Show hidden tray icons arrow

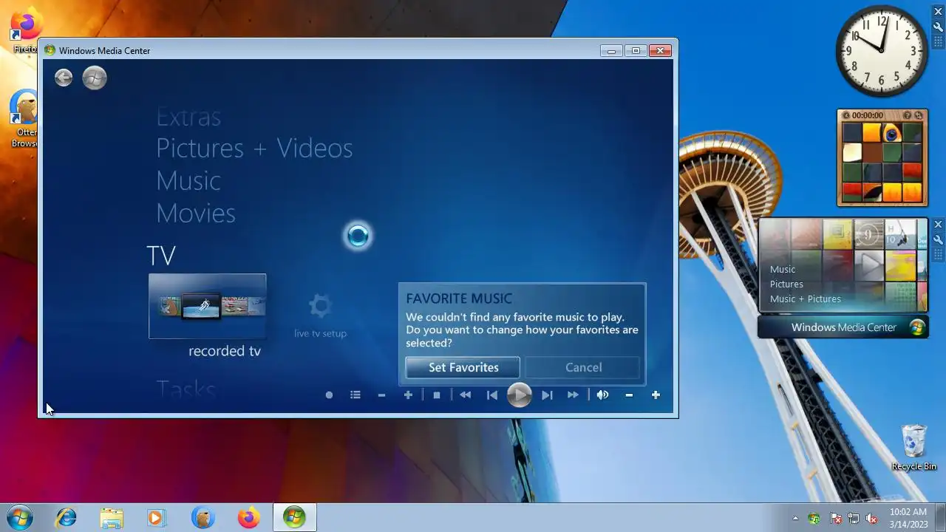click(795, 519)
